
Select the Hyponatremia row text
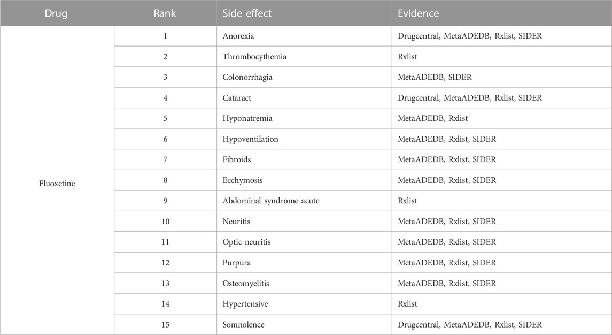tap(247, 118)
